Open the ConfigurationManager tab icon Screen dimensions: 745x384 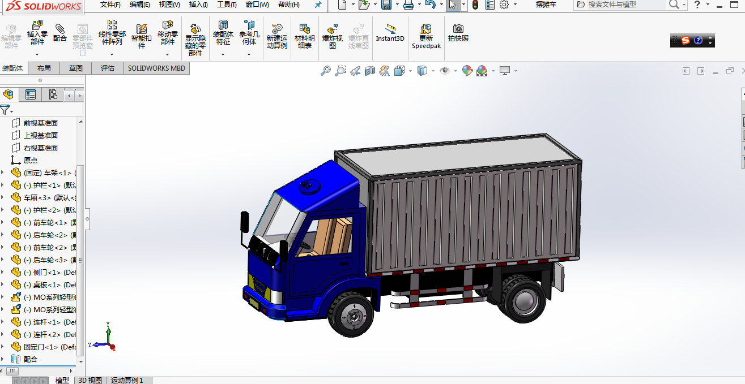pyautogui.click(x=53, y=94)
